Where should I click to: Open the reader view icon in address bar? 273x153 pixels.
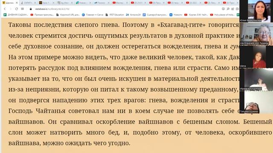point(223,9)
